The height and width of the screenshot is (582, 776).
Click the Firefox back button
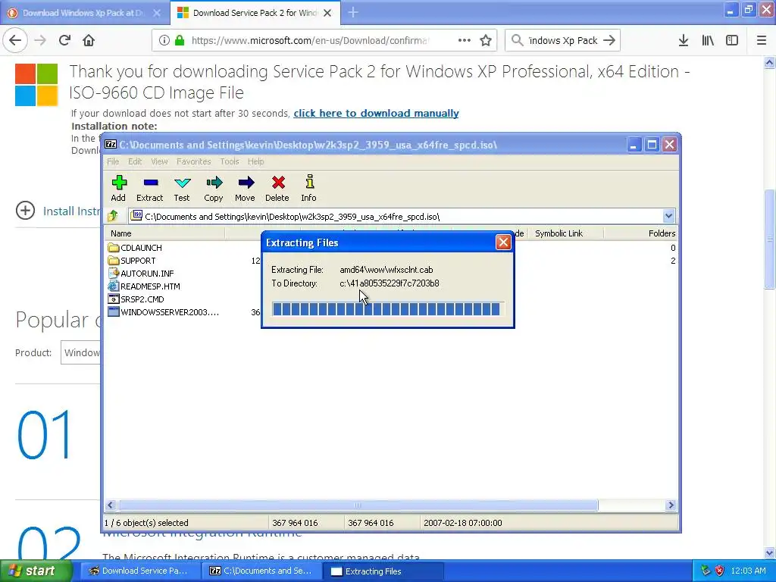click(x=15, y=40)
